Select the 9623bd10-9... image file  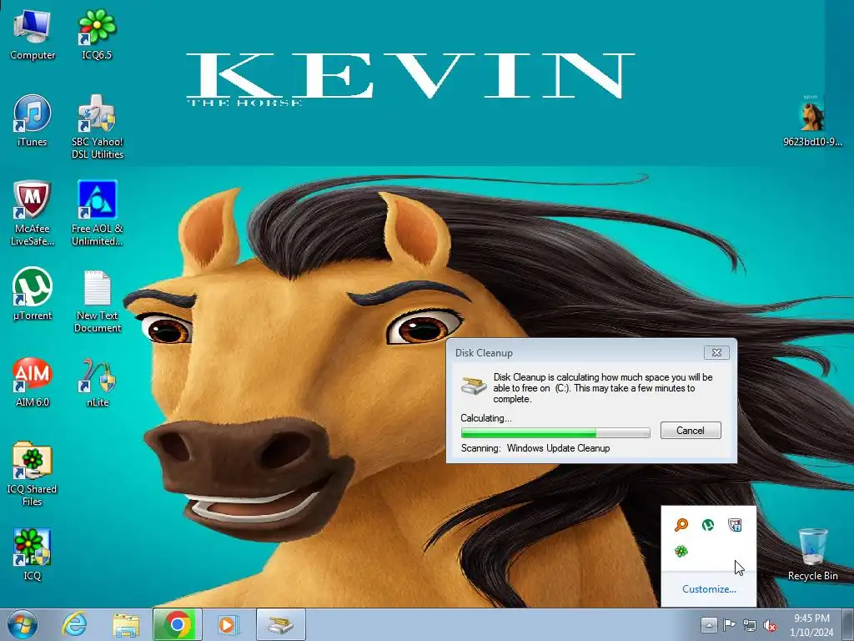tap(812, 121)
